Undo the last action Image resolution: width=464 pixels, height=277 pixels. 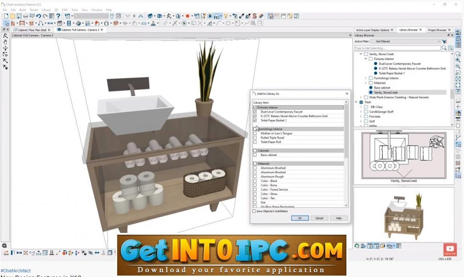39,16
